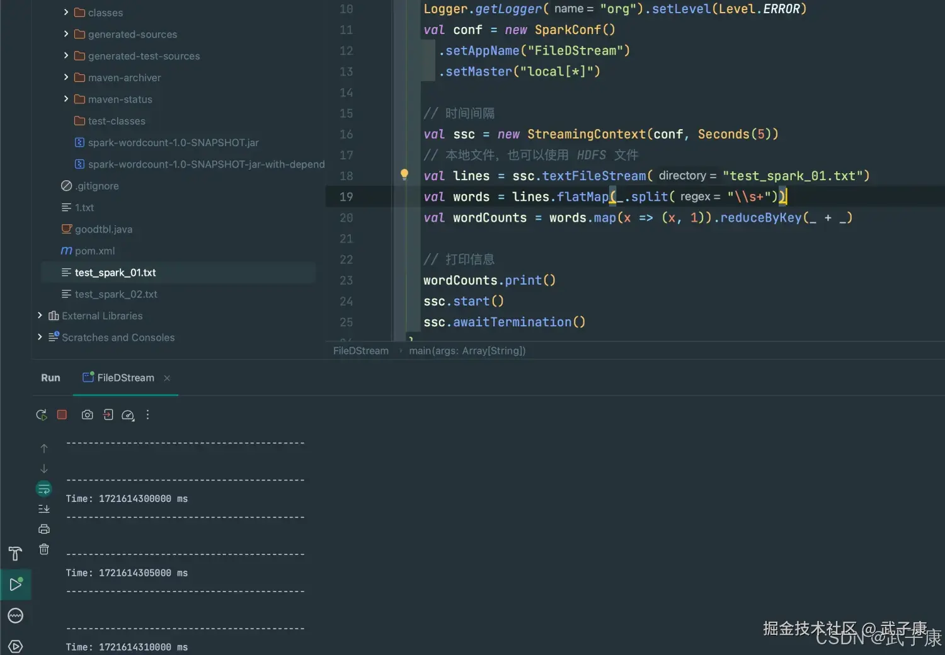Click the down arrow in console gutter
This screenshot has height=655, width=945.
[44, 469]
